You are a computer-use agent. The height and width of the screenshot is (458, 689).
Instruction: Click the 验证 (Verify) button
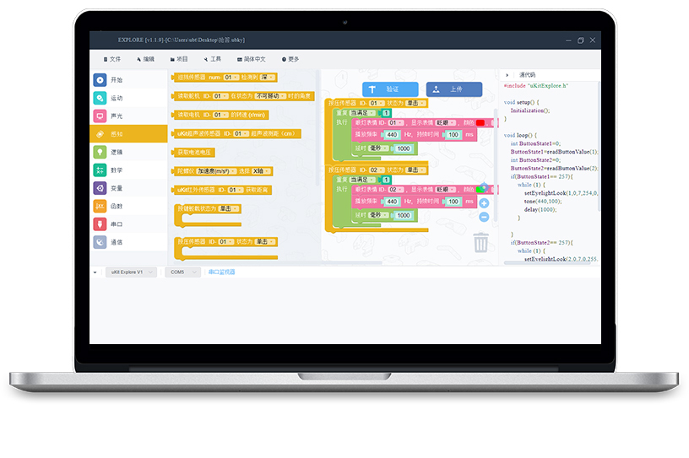(390, 89)
